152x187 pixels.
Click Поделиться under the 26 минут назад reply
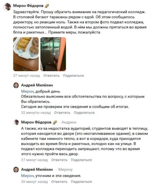coord(81,182)
